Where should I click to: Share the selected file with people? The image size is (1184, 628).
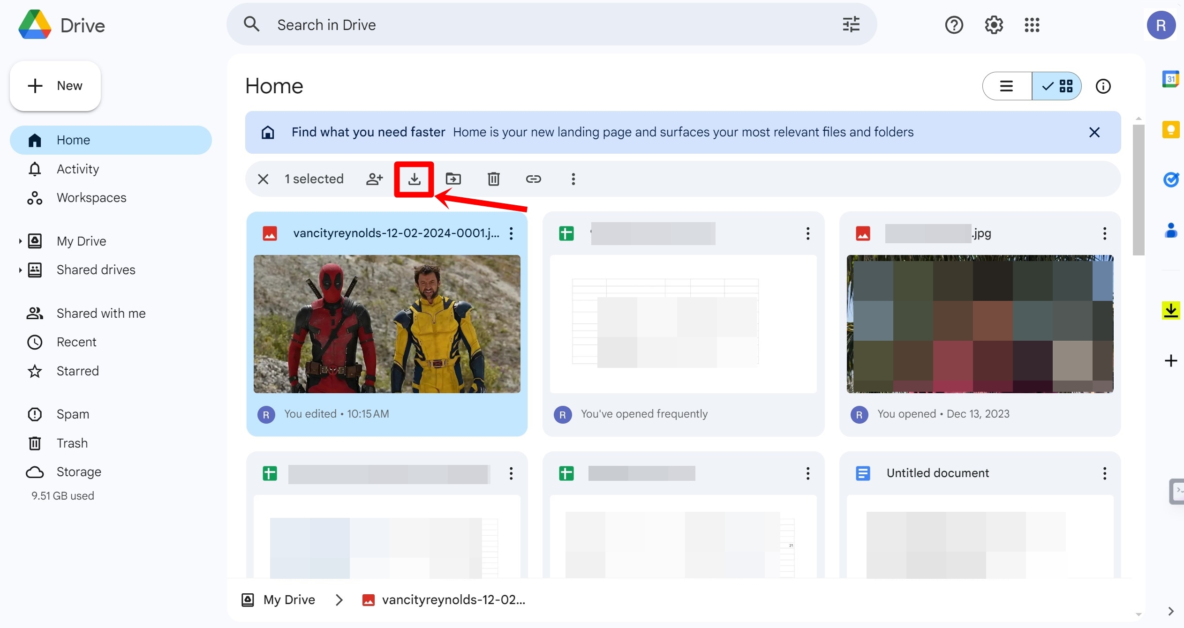click(375, 179)
